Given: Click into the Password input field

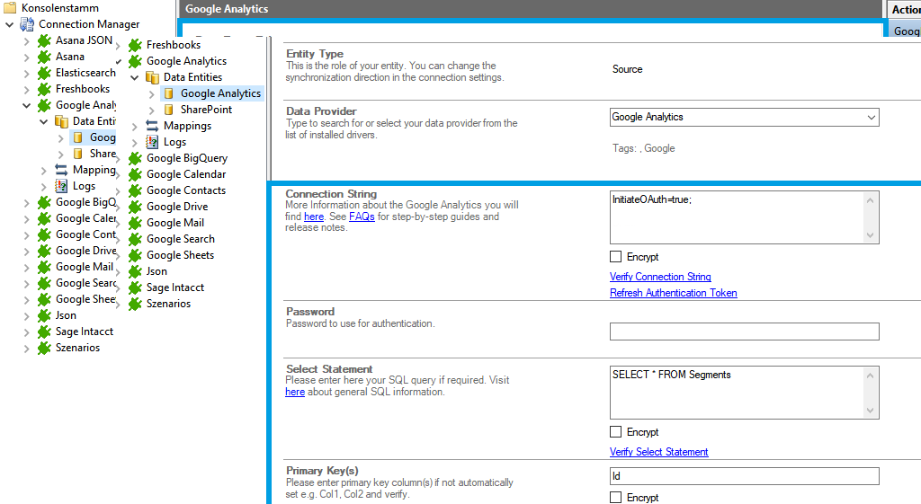Looking at the screenshot, I should [744, 332].
